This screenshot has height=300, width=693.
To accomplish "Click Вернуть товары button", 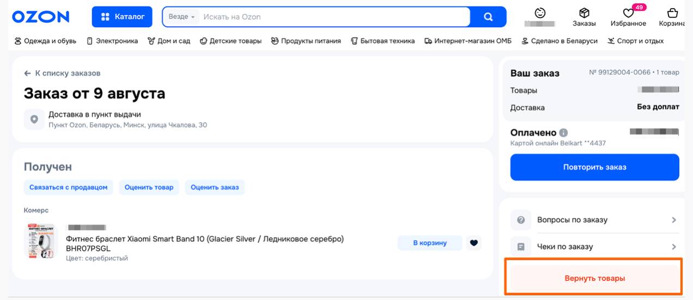I will 594,278.
